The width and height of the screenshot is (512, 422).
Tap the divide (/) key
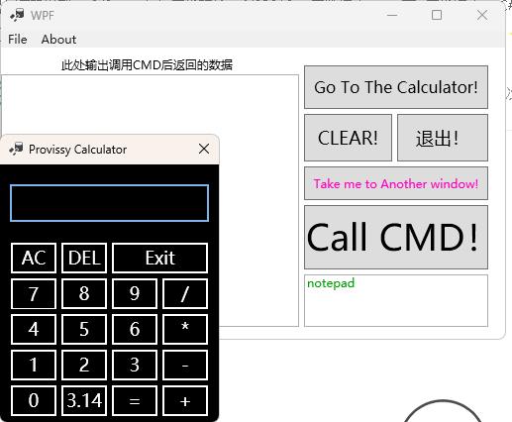coord(185,293)
